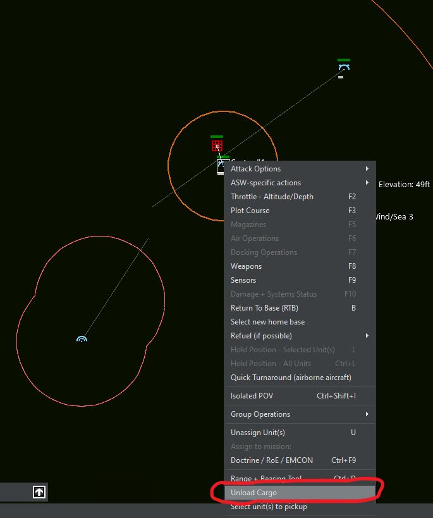Select Unassign Unit(s) entry

(300, 433)
